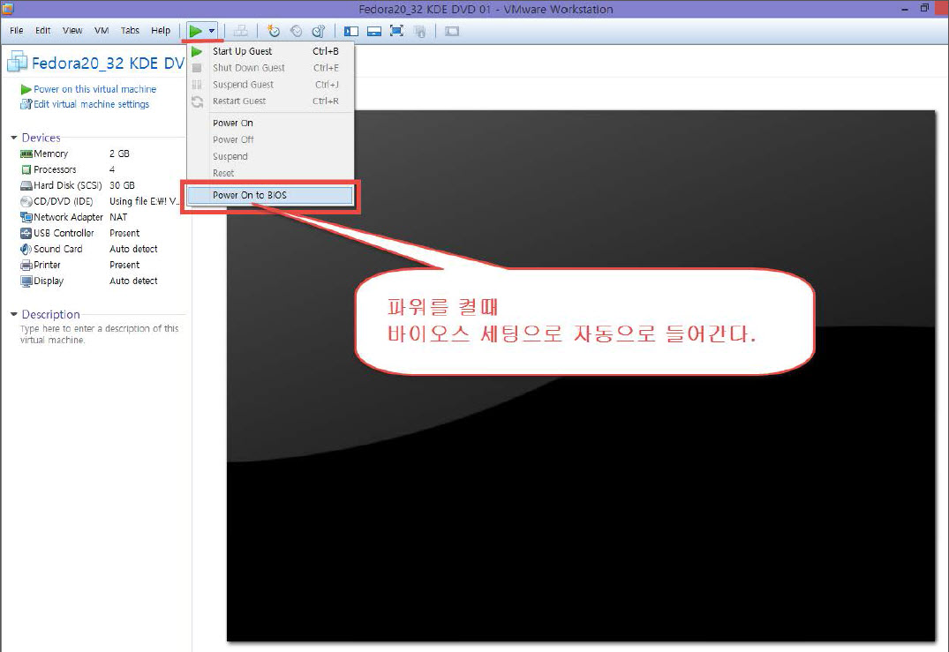The height and width of the screenshot is (652, 949).
Task: Choose Start Up Guest from the power menu
Action: pyautogui.click(x=270, y=51)
